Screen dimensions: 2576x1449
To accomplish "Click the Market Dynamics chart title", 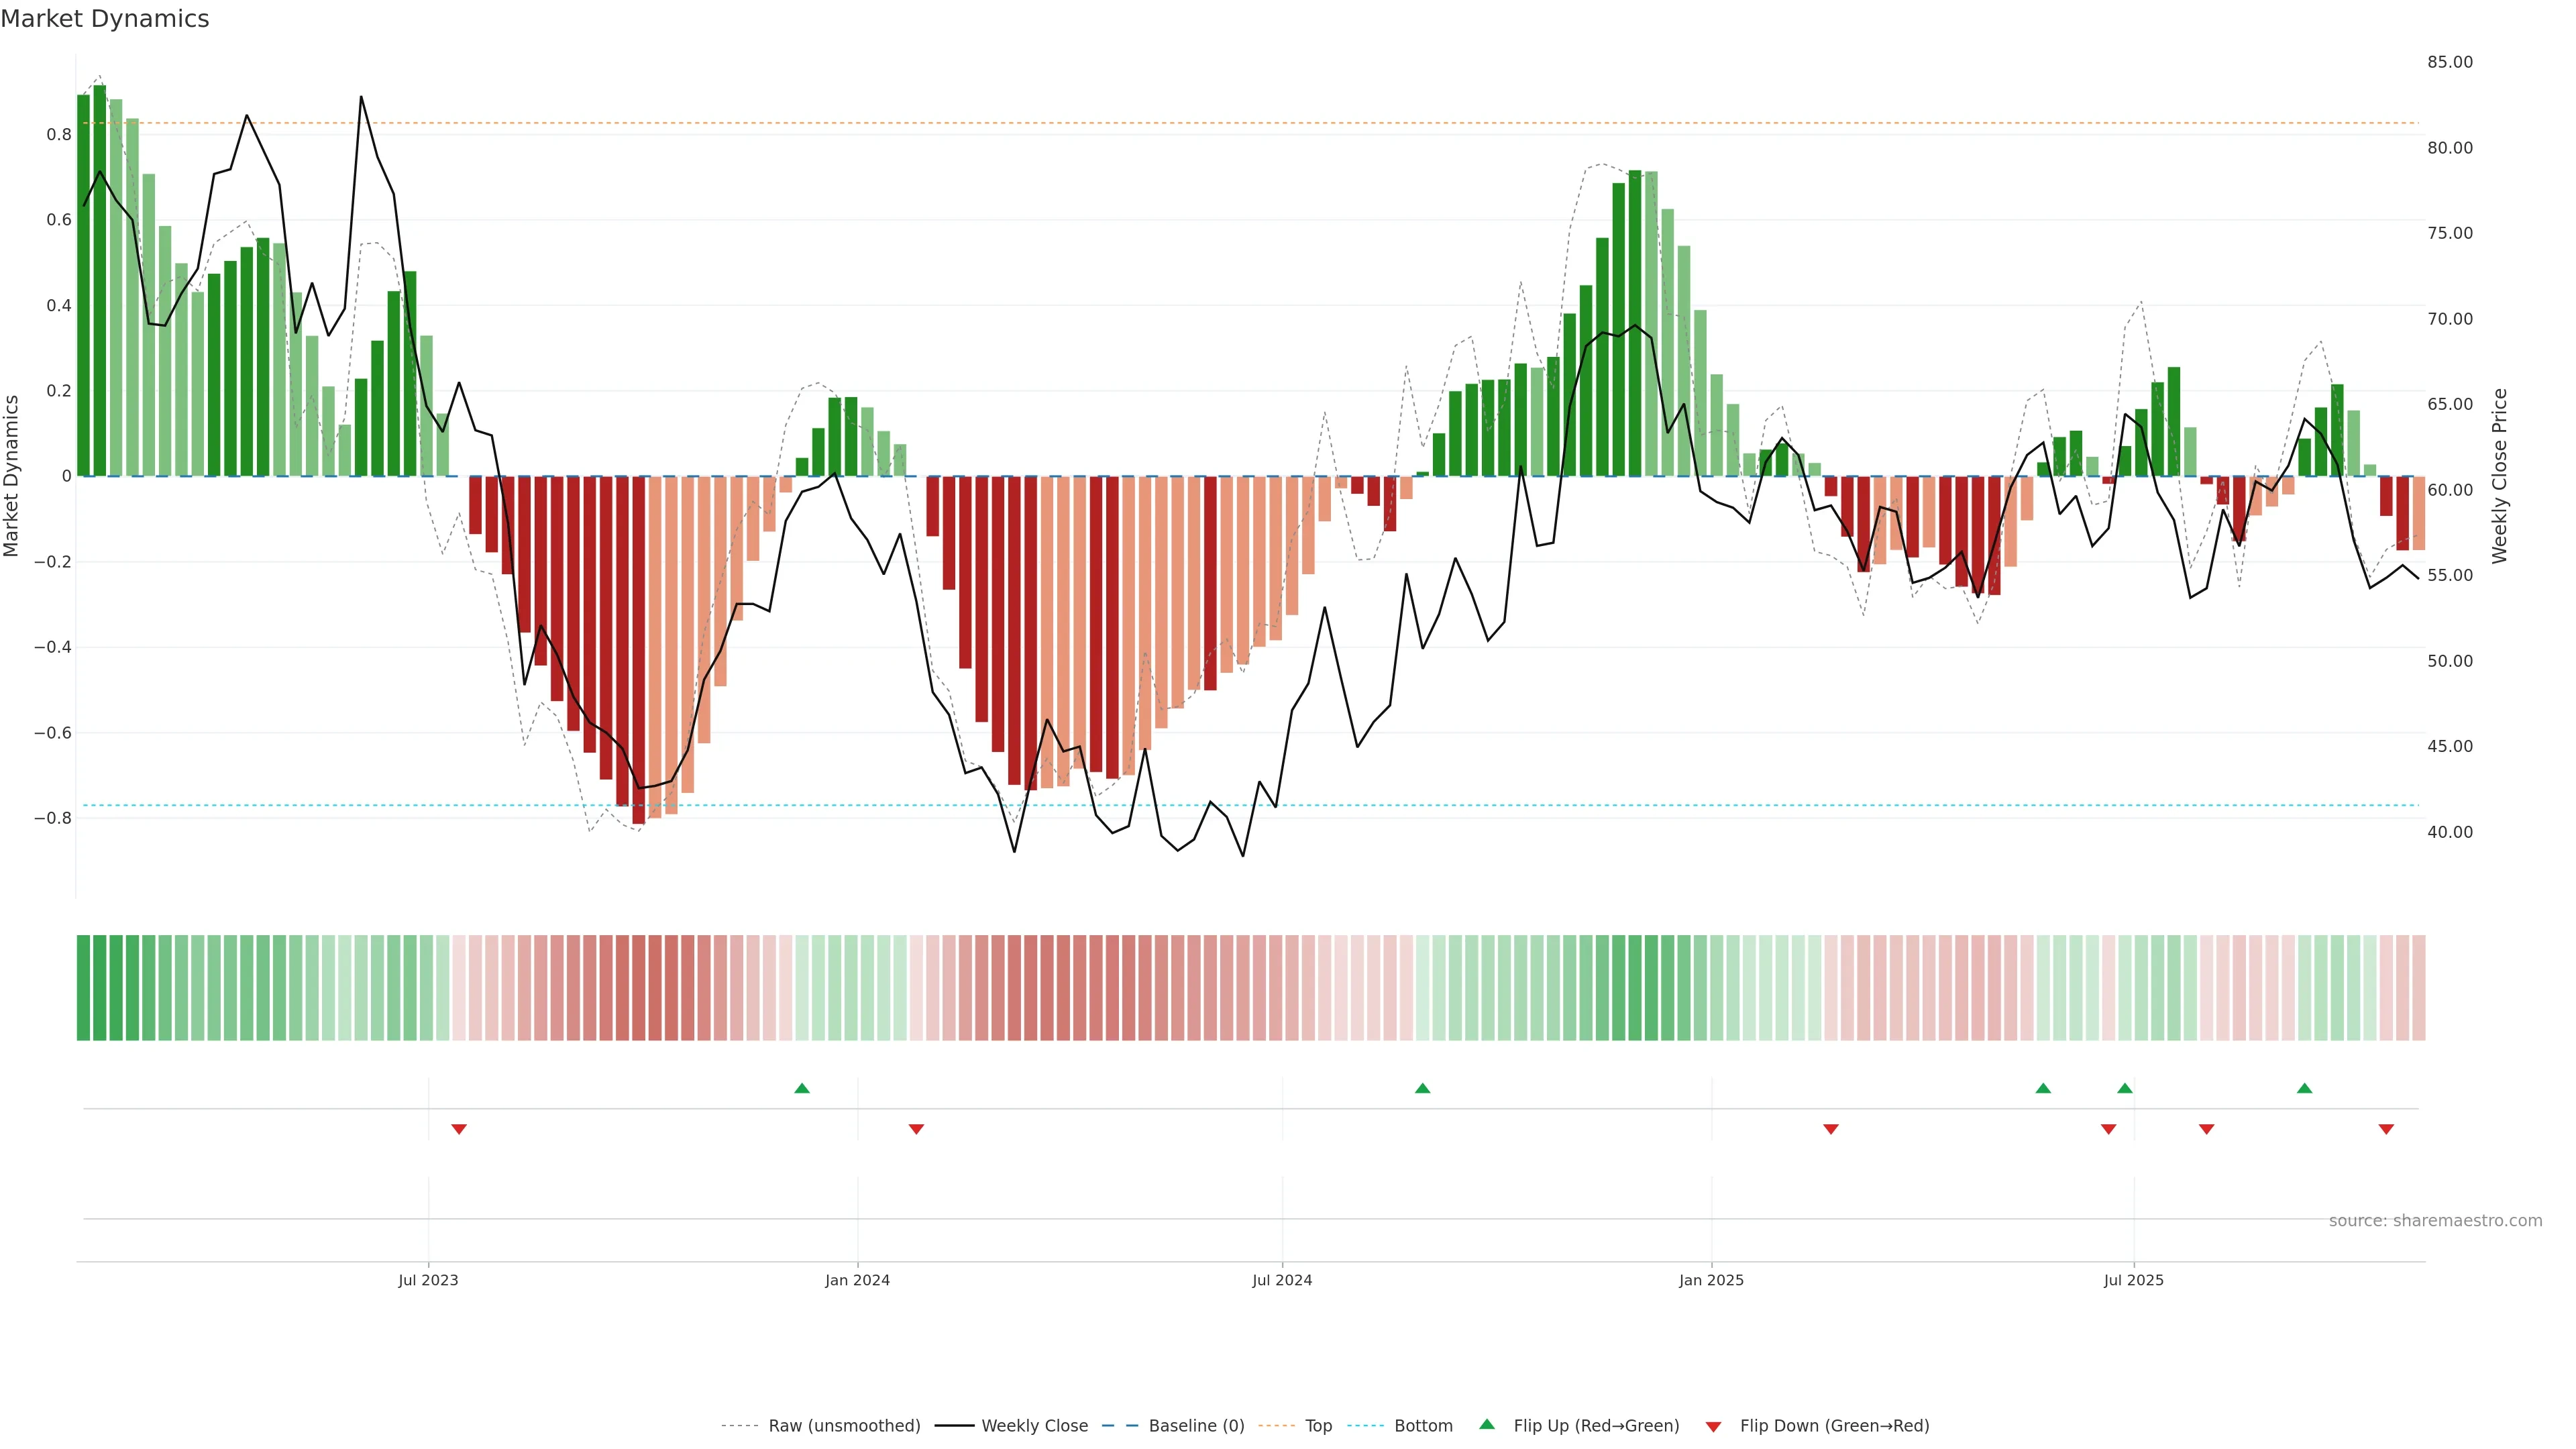I will click(105, 19).
